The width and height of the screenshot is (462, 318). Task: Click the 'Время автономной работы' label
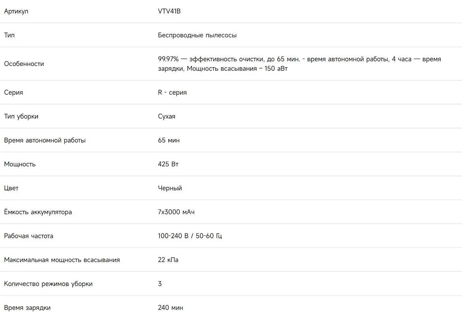[45, 140]
